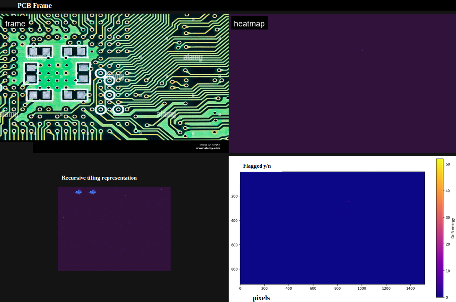The image size is (456, 302).
Task: Click the left blue blob in tiling image
Action: coord(79,192)
